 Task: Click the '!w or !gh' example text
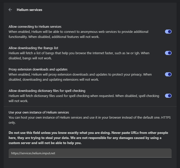click(x=133, y=53)
